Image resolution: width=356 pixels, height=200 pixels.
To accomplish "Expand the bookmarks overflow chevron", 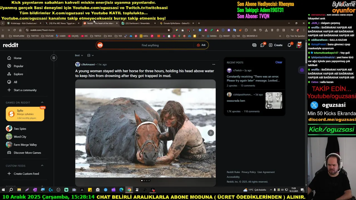I will (280, 36).
